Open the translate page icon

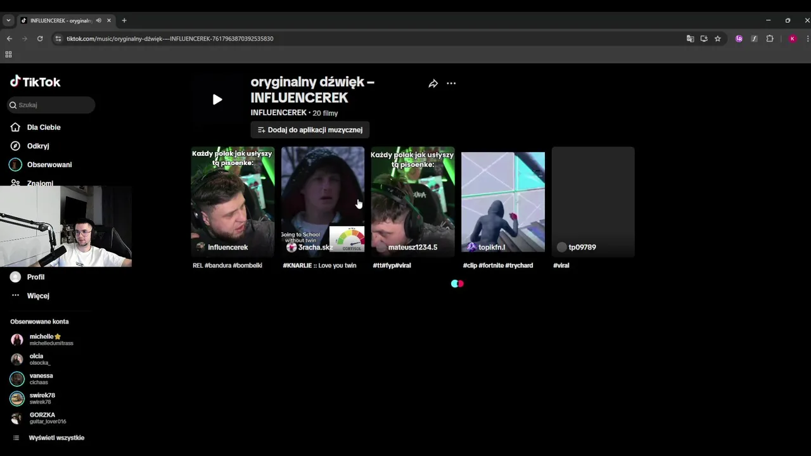point(690,39)
